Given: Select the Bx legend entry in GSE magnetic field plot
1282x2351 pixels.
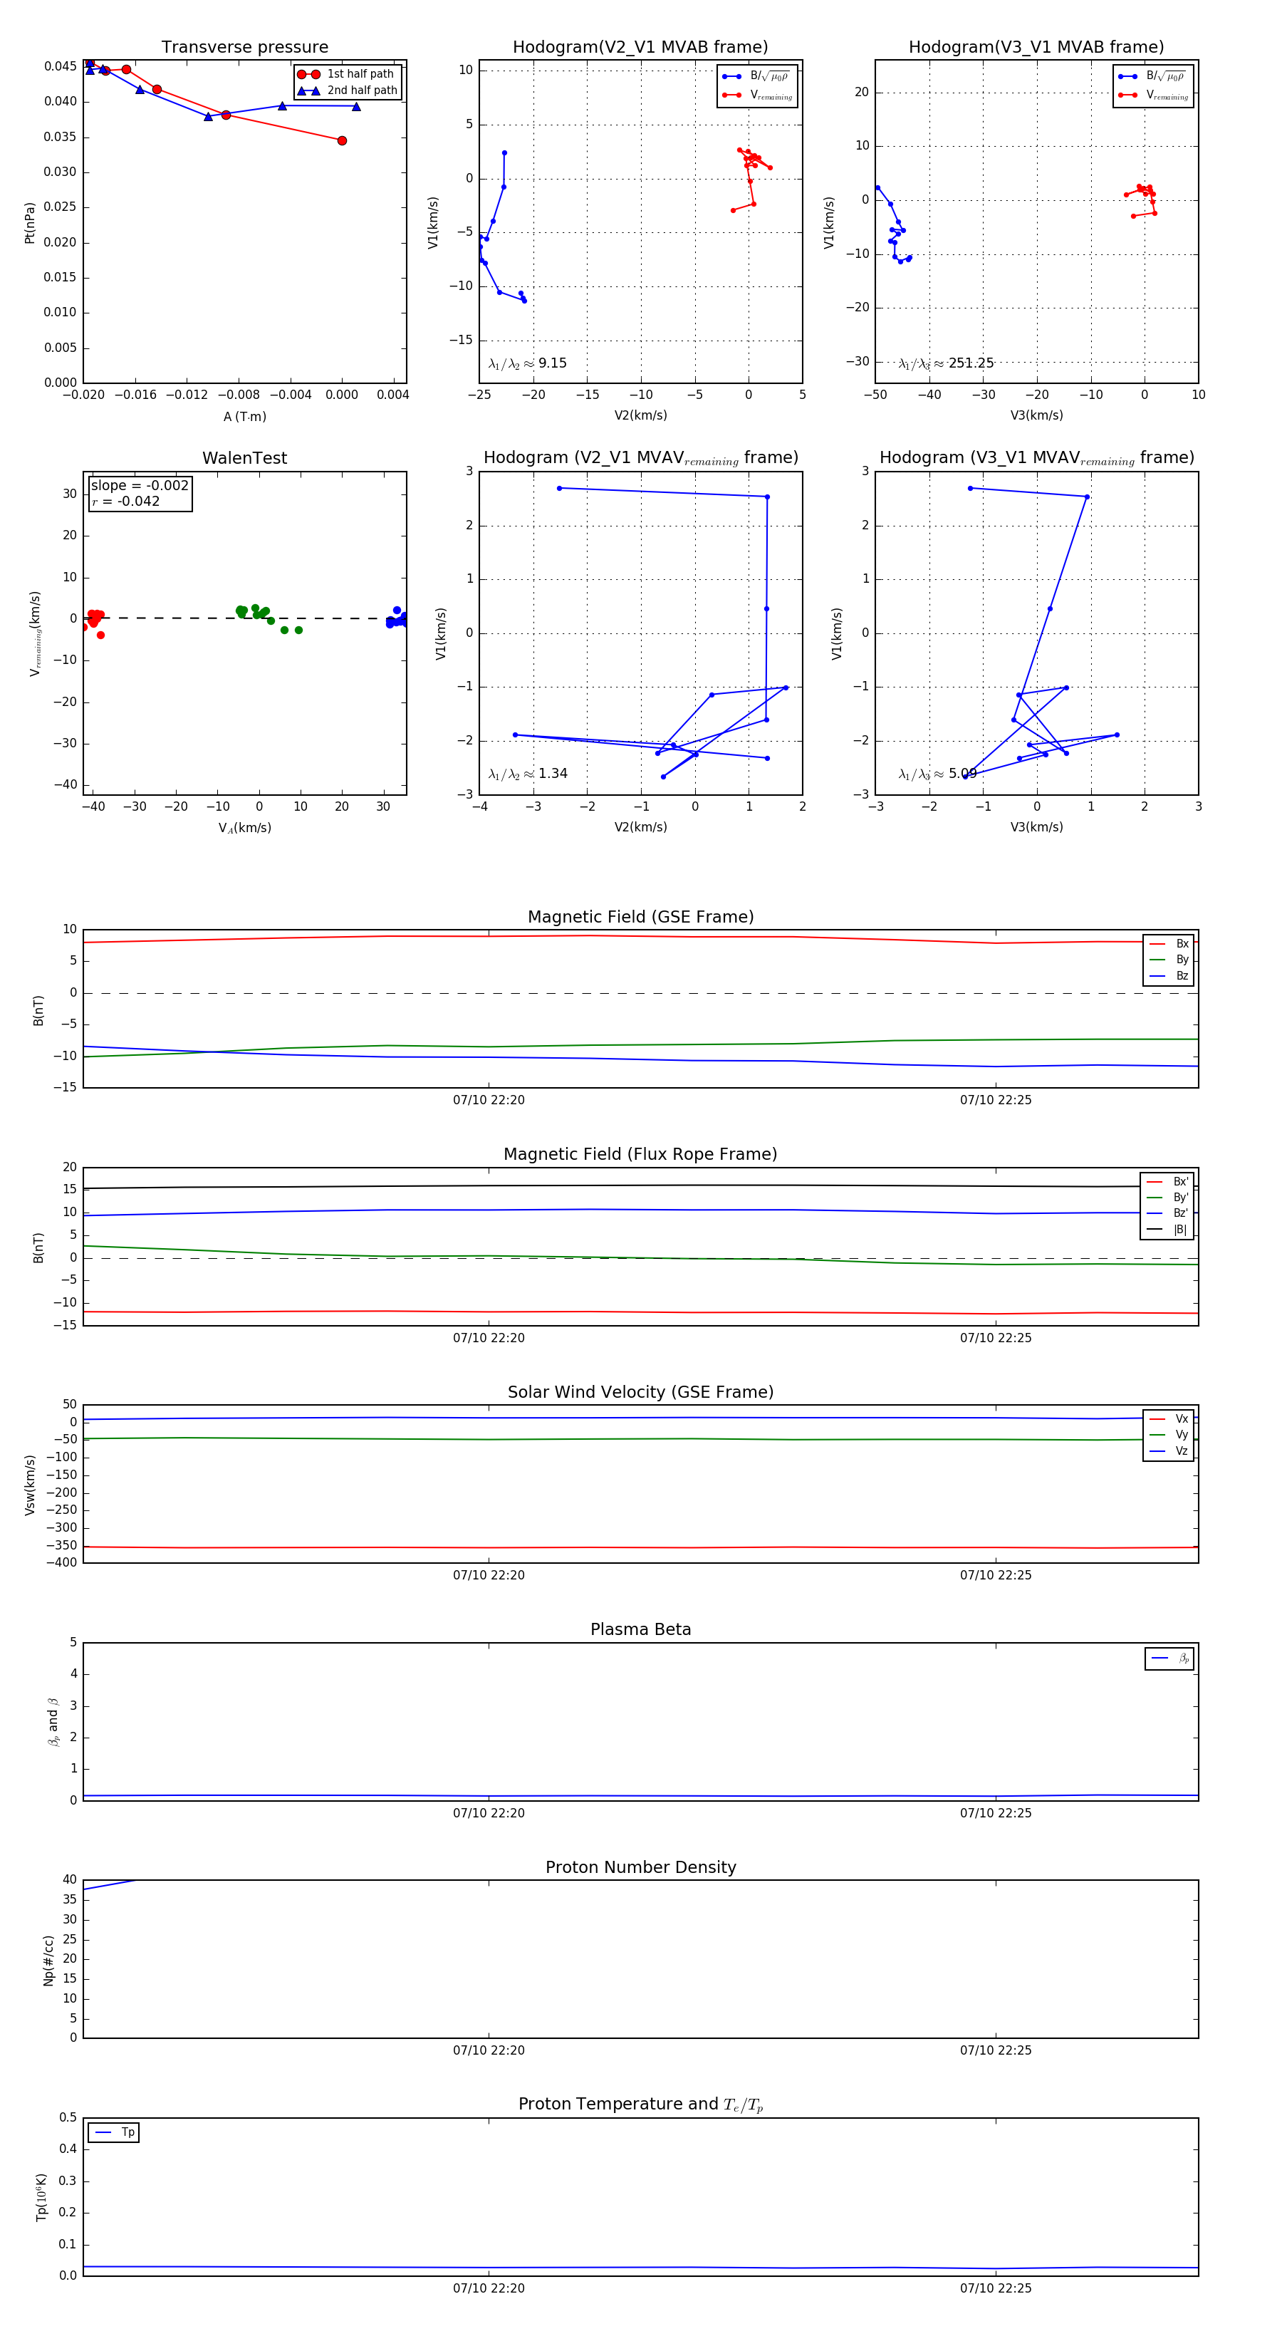Looking at the screenshot, I should (x=1169, y=944).
